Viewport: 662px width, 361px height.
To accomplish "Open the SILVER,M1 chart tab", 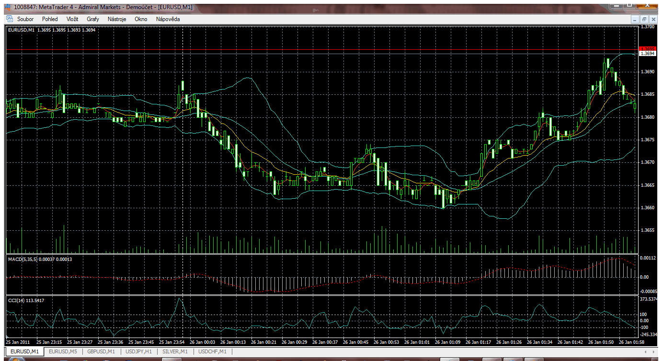I will (x=175, y=351).
